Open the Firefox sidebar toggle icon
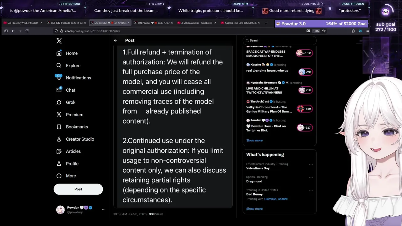The image size is (402, 226). [6, 31]
